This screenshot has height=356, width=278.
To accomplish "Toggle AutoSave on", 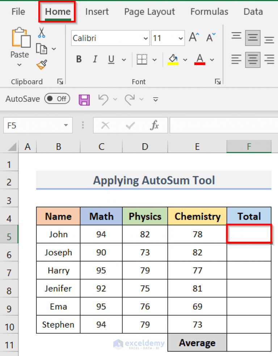I will [56, 99].
